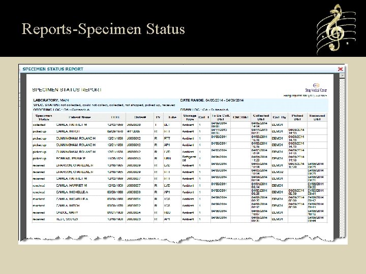Viewport: 366px width, 274px height.
Task: Click the Tube column header
Action: tap(172, 117)
